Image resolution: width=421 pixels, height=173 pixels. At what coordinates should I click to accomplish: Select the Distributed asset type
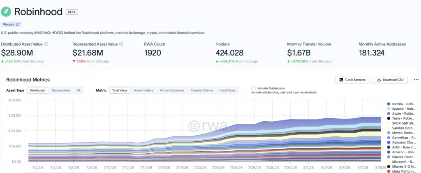(x=37, y=90)
